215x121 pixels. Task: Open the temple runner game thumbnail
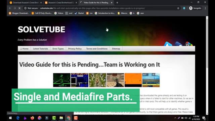tap(97, 80)
